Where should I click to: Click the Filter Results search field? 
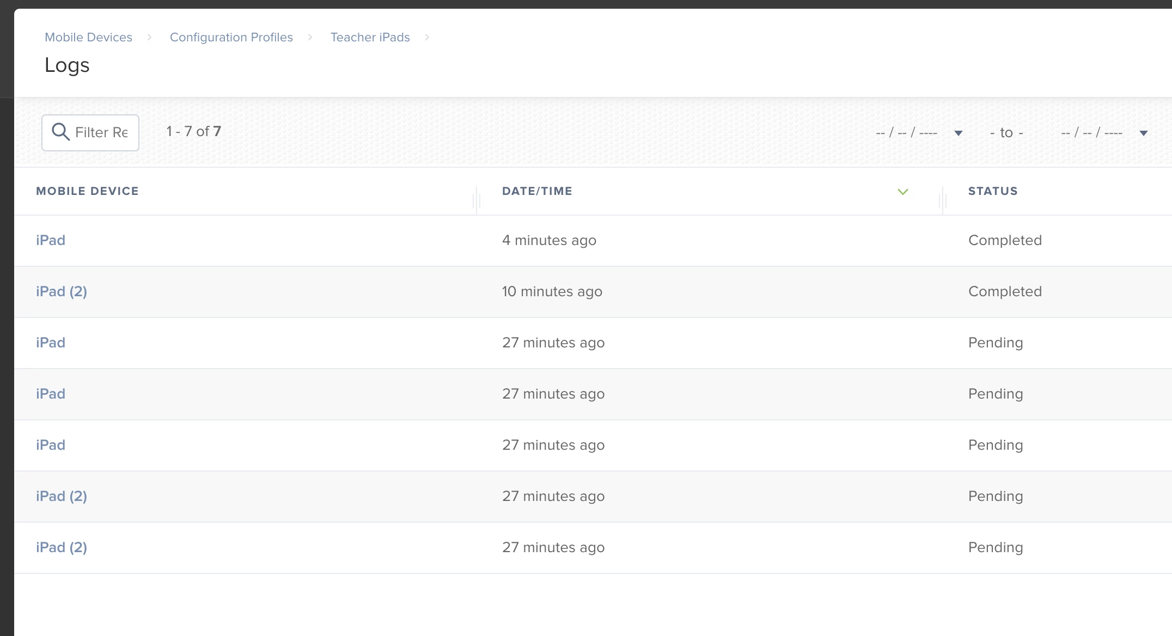point(101,132)
